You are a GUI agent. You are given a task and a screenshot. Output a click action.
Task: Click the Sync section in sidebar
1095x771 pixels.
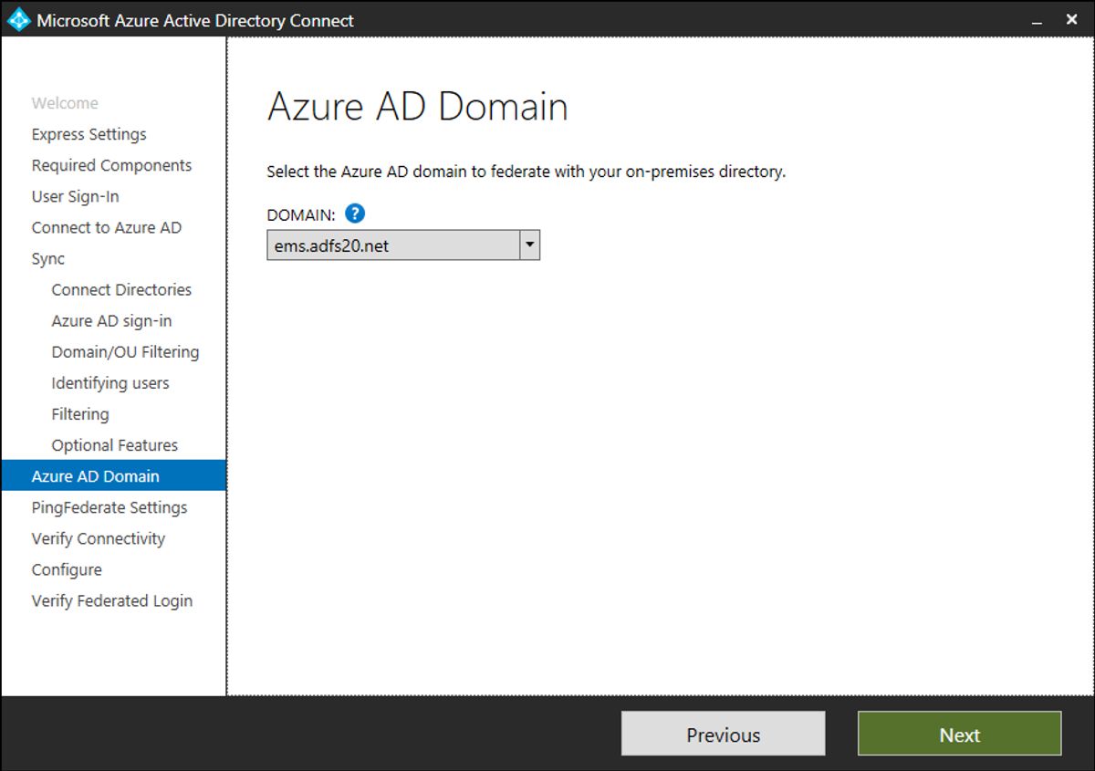pyautogui.click(x=47, y=258)
